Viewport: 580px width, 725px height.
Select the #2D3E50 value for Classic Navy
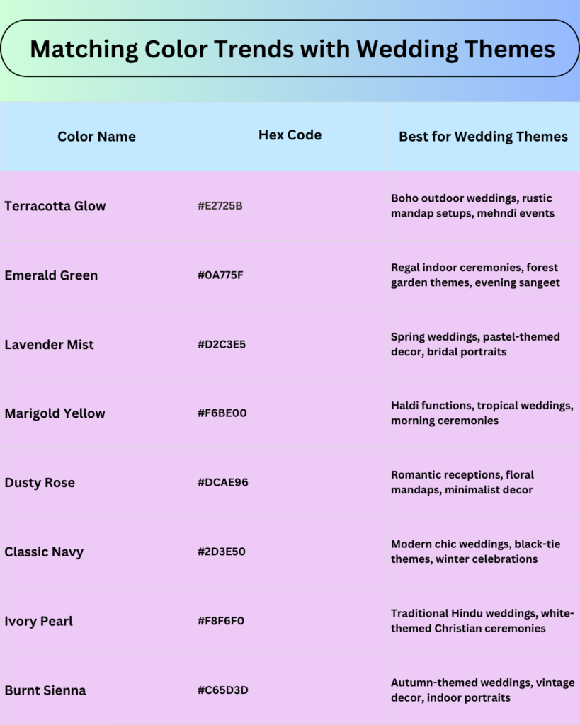point(220,552)
